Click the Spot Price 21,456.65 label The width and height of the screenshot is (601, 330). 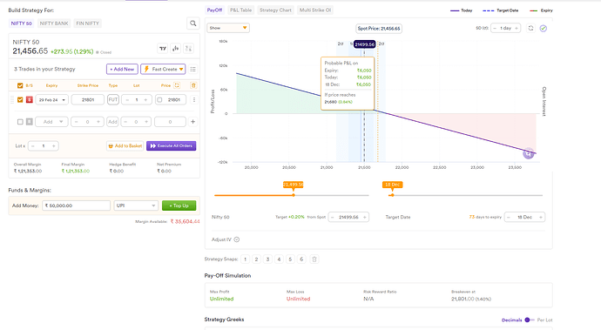pos(379,29)
